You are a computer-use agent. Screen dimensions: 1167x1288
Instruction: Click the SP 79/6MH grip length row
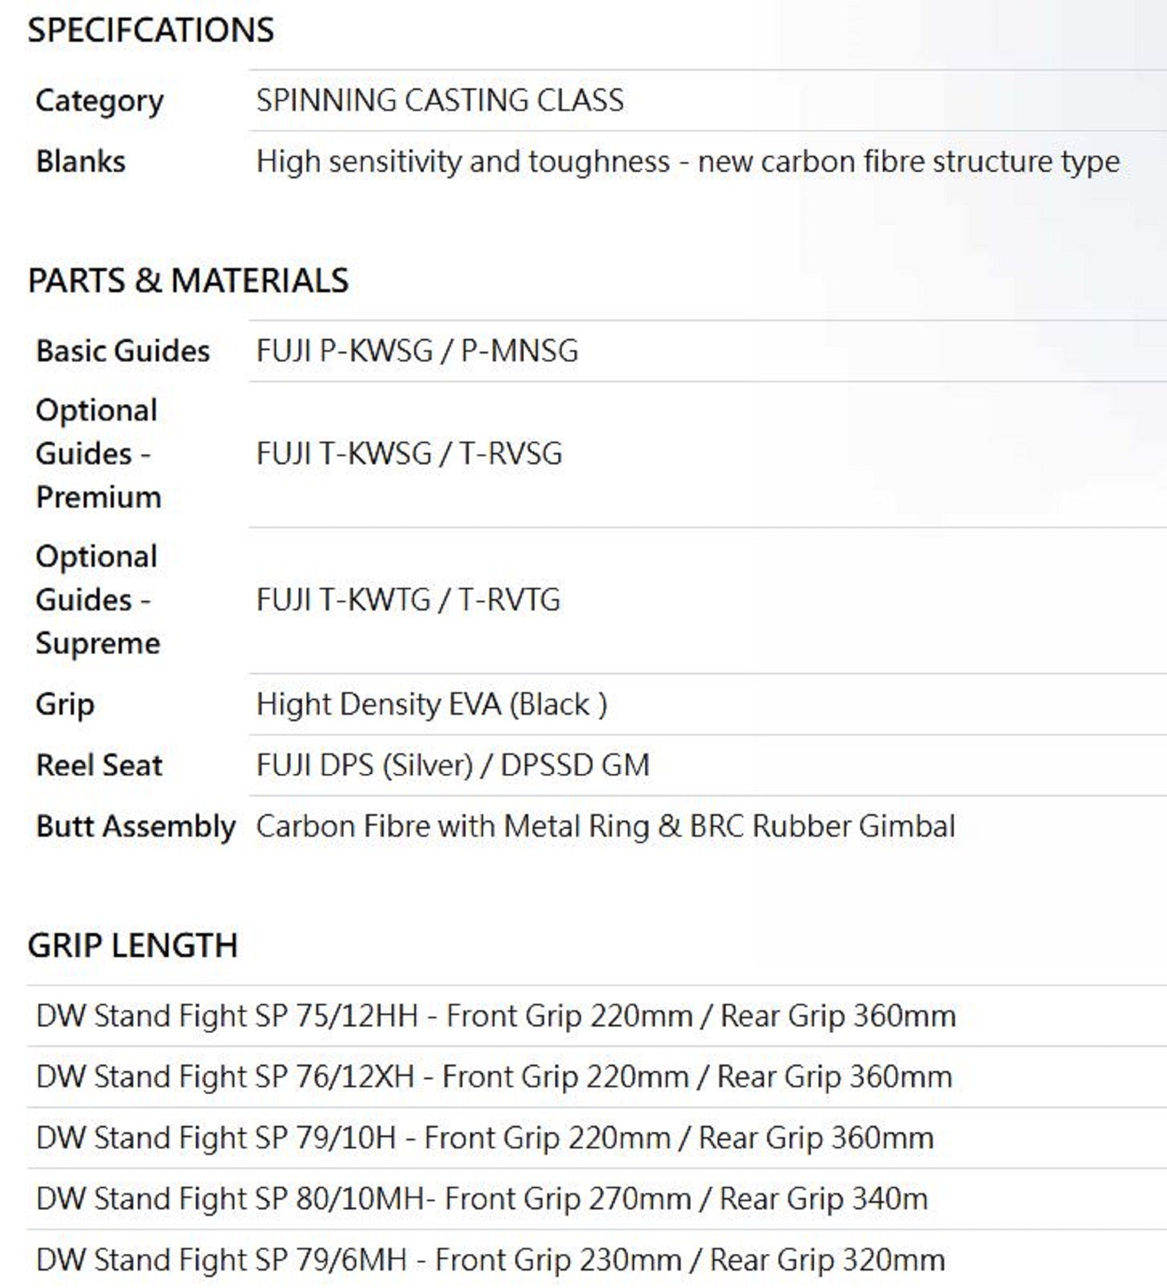(x=491, y=1260)
